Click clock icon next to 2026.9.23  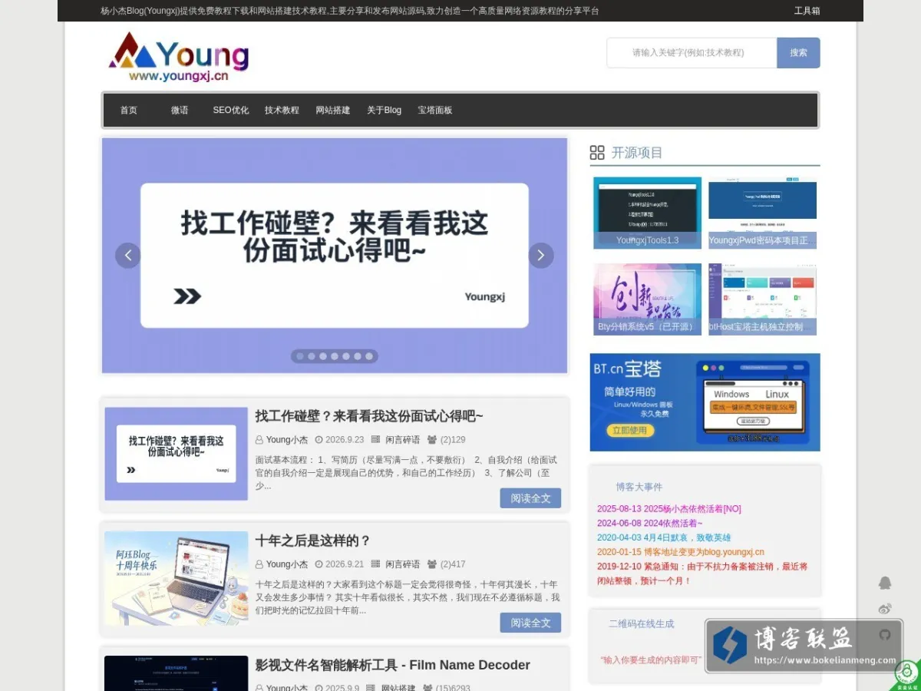click(x=319, y=440)
